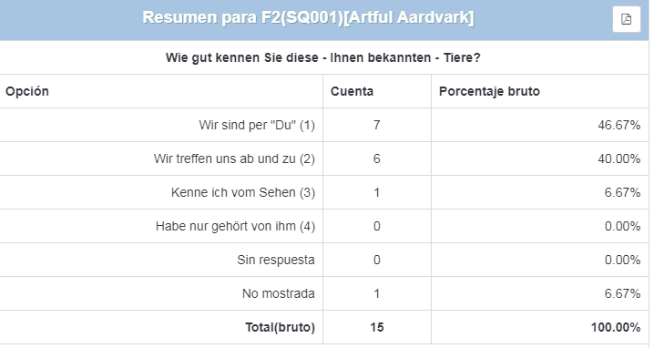Click the total count 15
This screenshot has width=654, height=348.
(376, 327)
